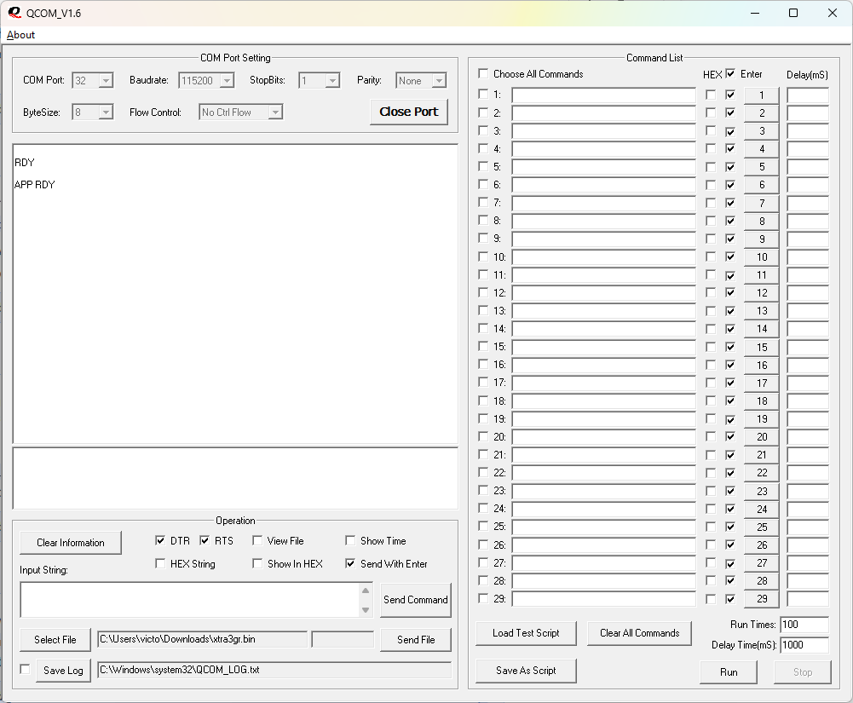Check the Choose All Commands box

(x=484, y=74)
